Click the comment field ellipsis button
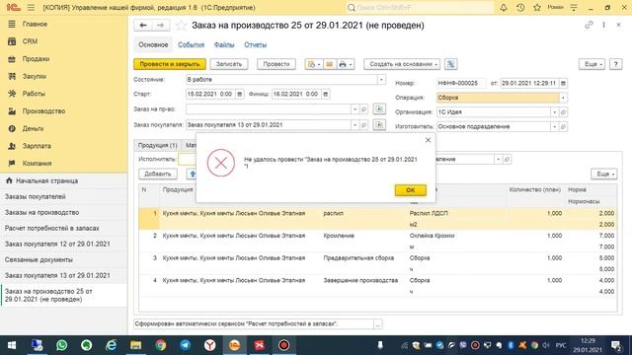The image size is (632, 355). (x=377, y=324)
